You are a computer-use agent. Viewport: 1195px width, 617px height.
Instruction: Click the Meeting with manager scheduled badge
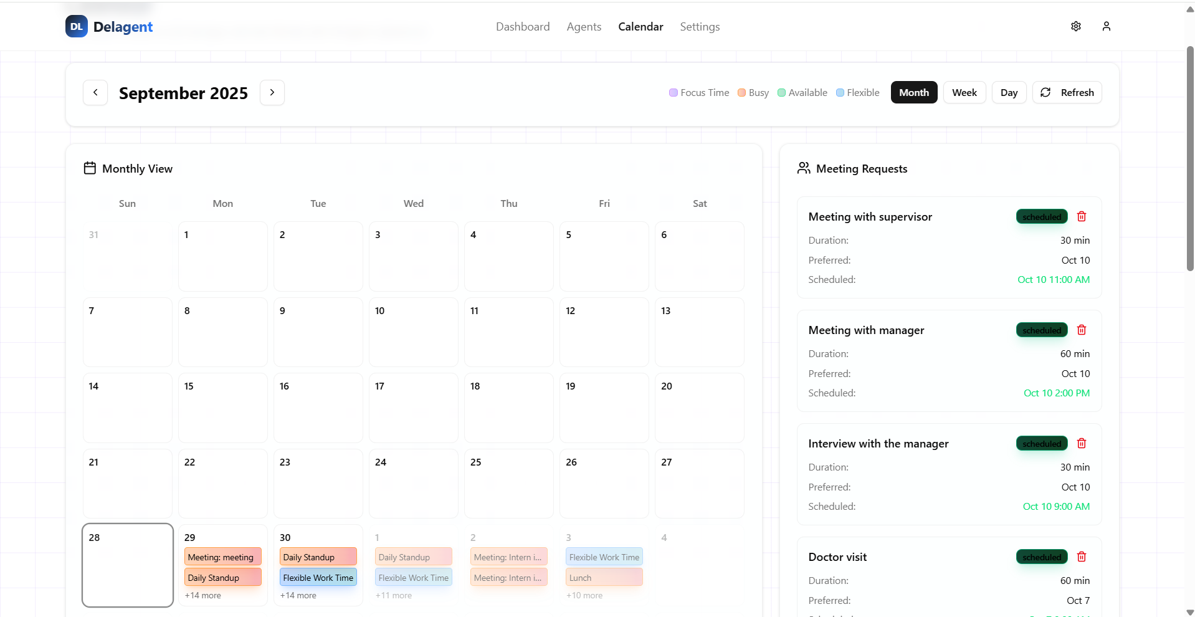[1042, 330]
